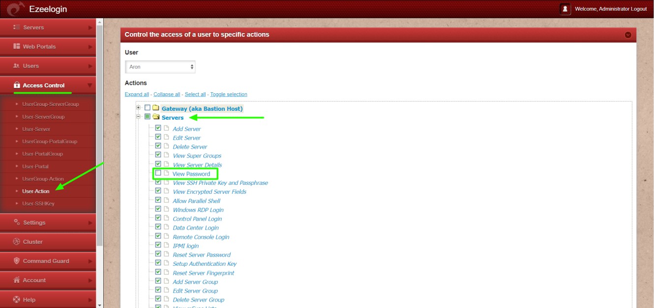This screenshot has width=654, height=308.
Task: Uncheck the Remote Console Login checkbox
Action: (158, 236)
